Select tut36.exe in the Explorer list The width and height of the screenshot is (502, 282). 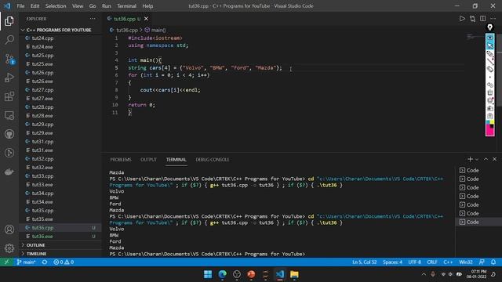(60, 237)
